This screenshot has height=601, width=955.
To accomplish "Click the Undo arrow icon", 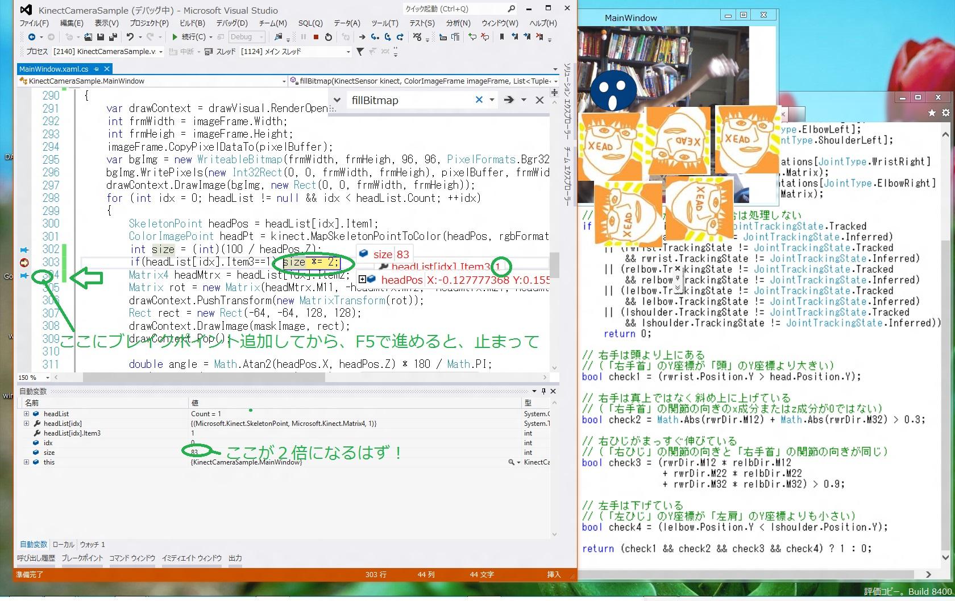I will point(130,37).
